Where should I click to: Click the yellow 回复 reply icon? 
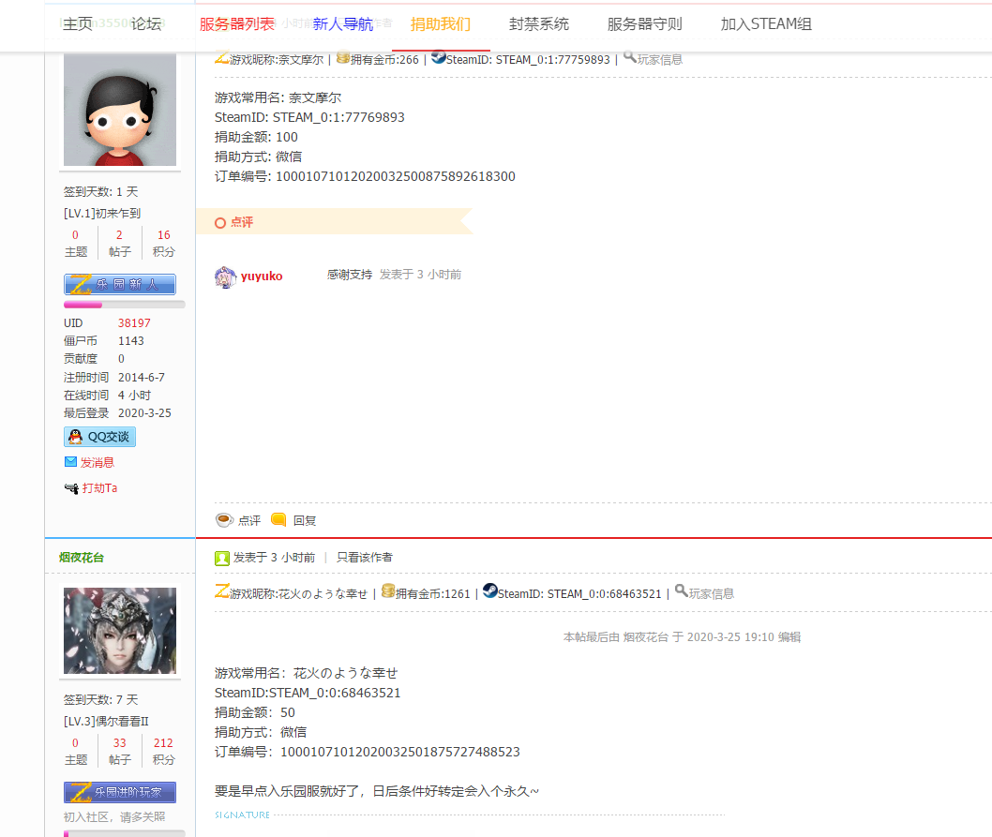(278, 519)
